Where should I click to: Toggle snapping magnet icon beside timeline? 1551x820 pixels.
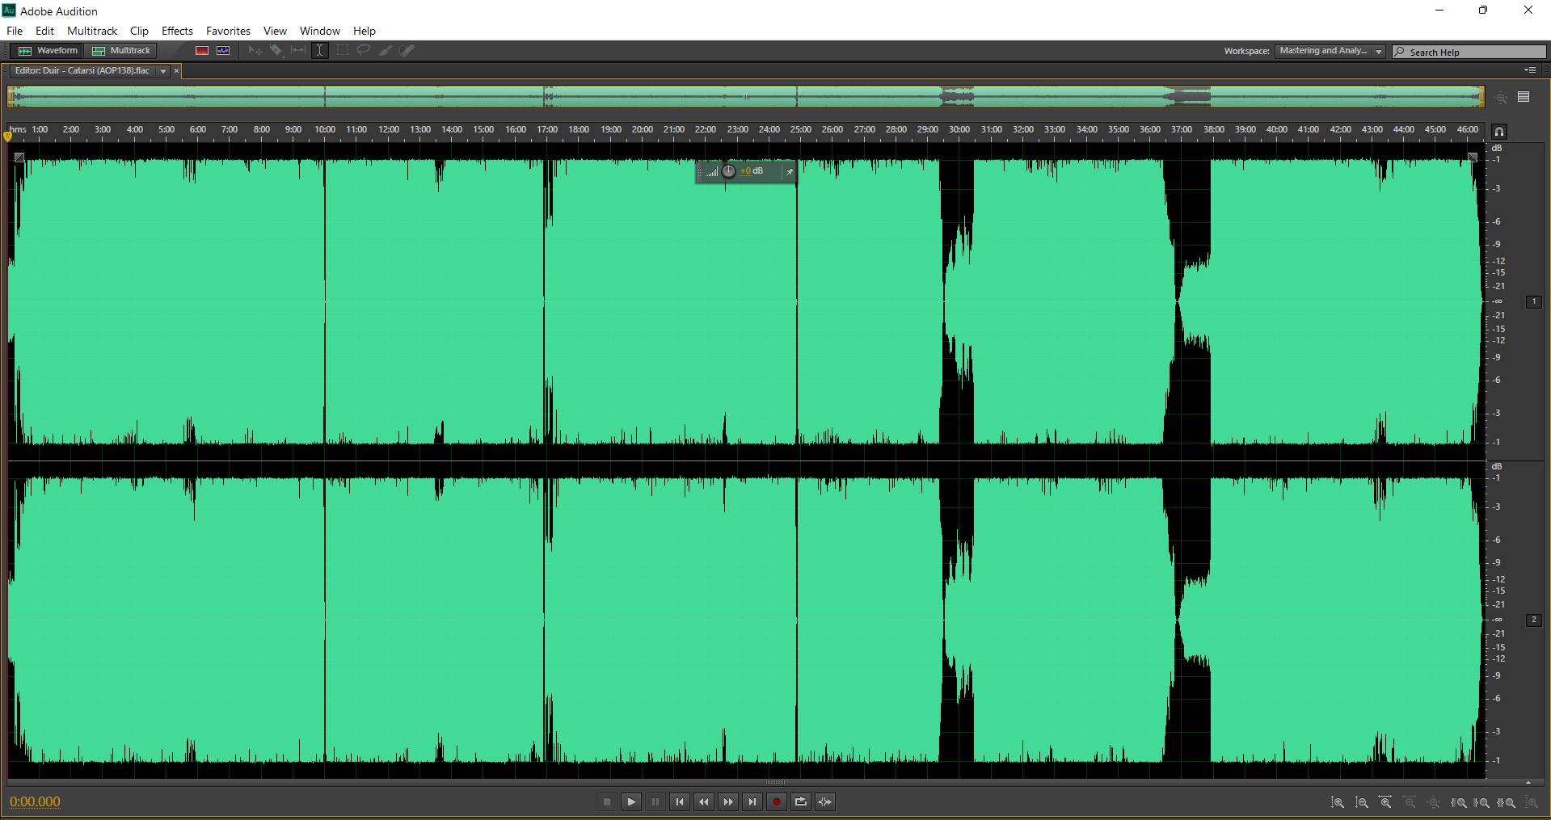1499,132
